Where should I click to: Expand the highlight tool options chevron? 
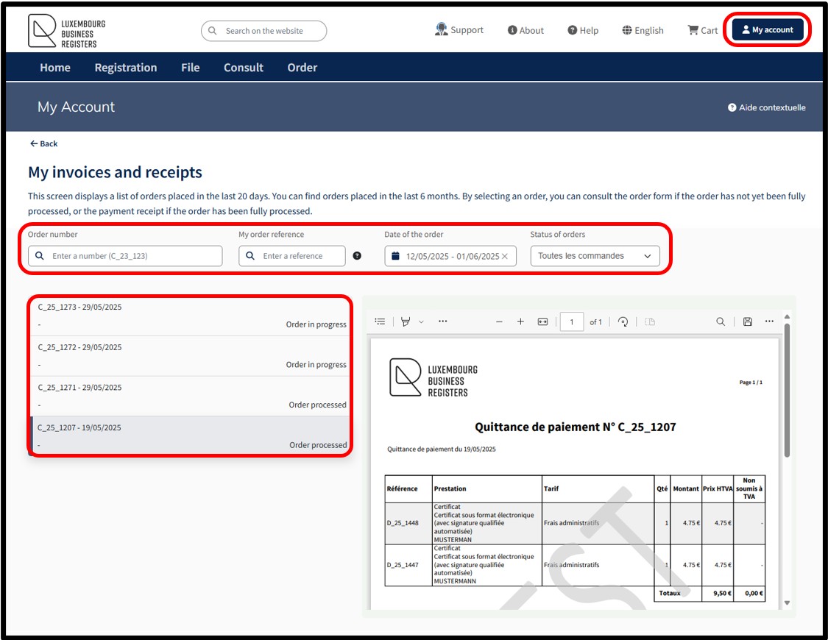[421, 322]
